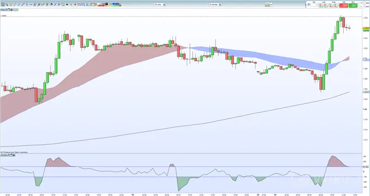370x196 pixels.
Task: Click the green Buy button
Action: pyautogui.click(x=353, y=5)
